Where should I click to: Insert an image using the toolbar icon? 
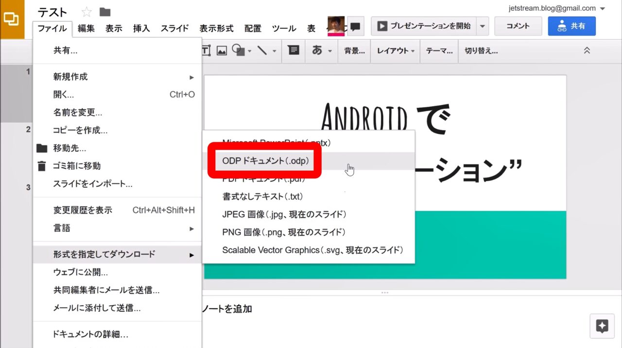pos(222,50)
